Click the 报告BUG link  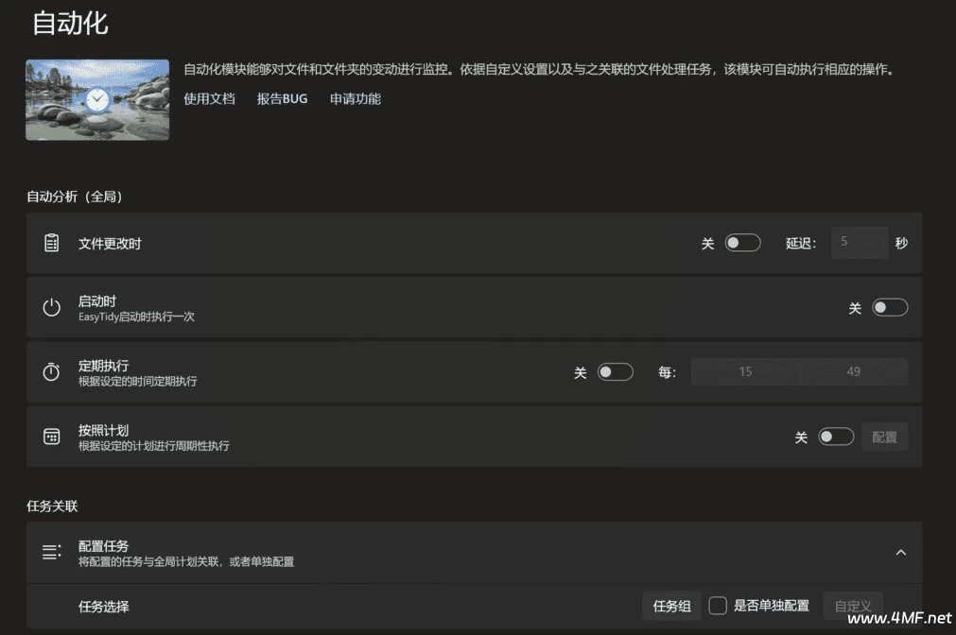[x=283, y=98]
